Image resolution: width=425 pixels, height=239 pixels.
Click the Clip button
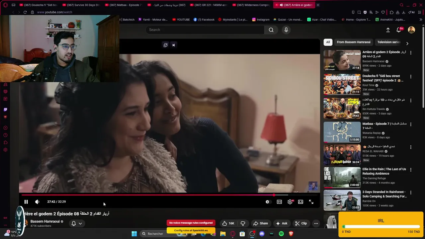pyautogui.click(x=301, y=223)
